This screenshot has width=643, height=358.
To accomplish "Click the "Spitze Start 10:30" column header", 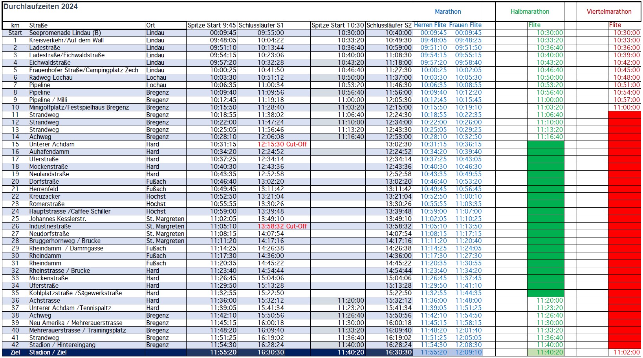I will tap(337, 25).
